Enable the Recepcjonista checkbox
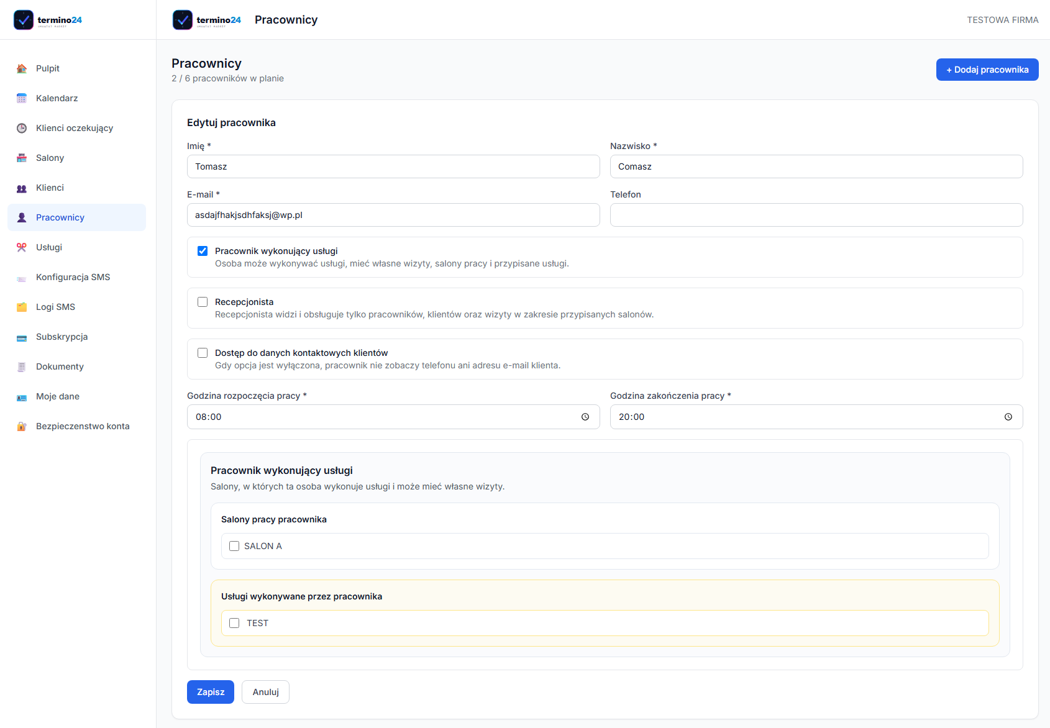Image resolution: width=1050 pixels, height=728 pixels. (x=203, y=302)
